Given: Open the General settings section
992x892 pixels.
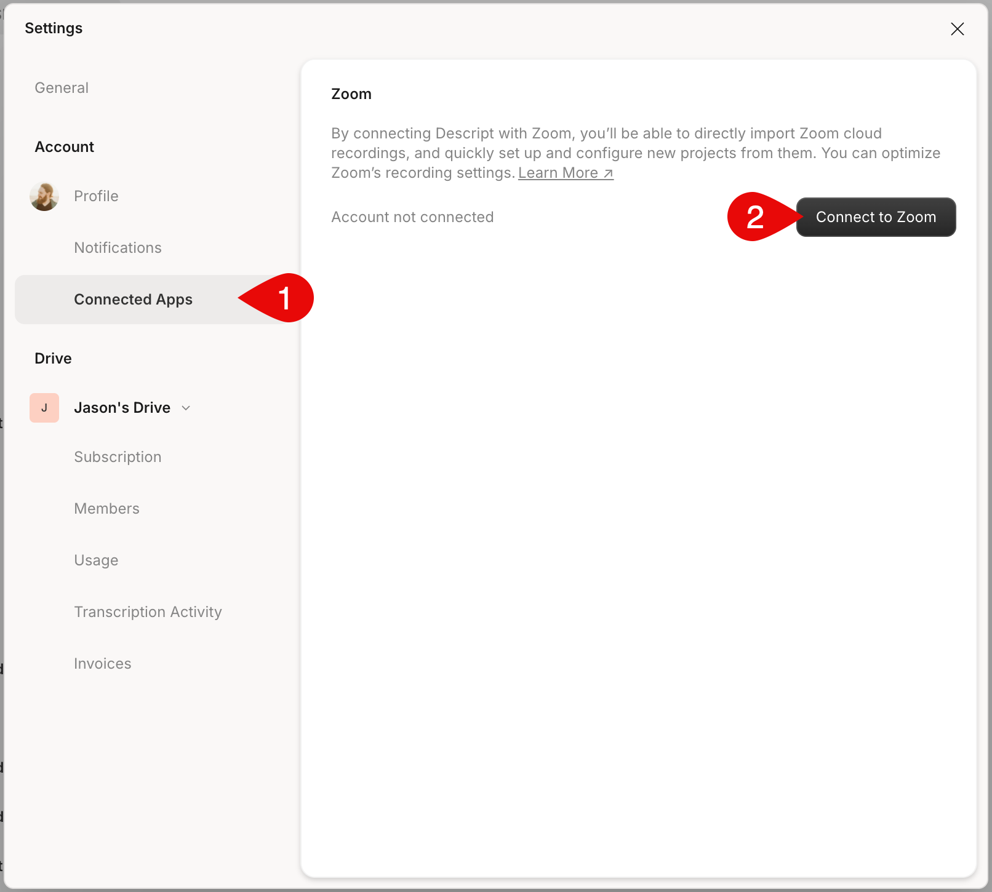Looking at the screenshot, I should pyautogui.click(x=62, y=88).
